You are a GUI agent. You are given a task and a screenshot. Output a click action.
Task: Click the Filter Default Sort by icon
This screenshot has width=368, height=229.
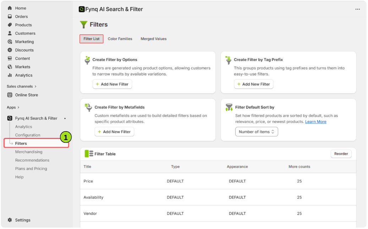(x=229, y=107)
